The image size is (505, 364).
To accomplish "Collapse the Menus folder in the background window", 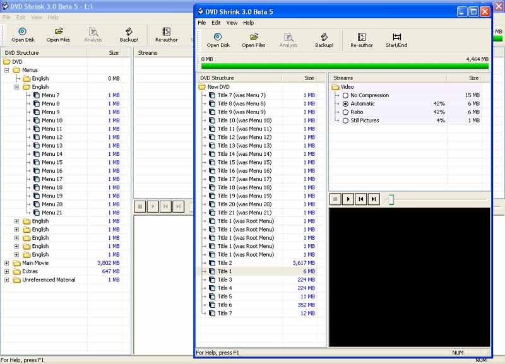I will pyautogui.click(x=6, y=70).
